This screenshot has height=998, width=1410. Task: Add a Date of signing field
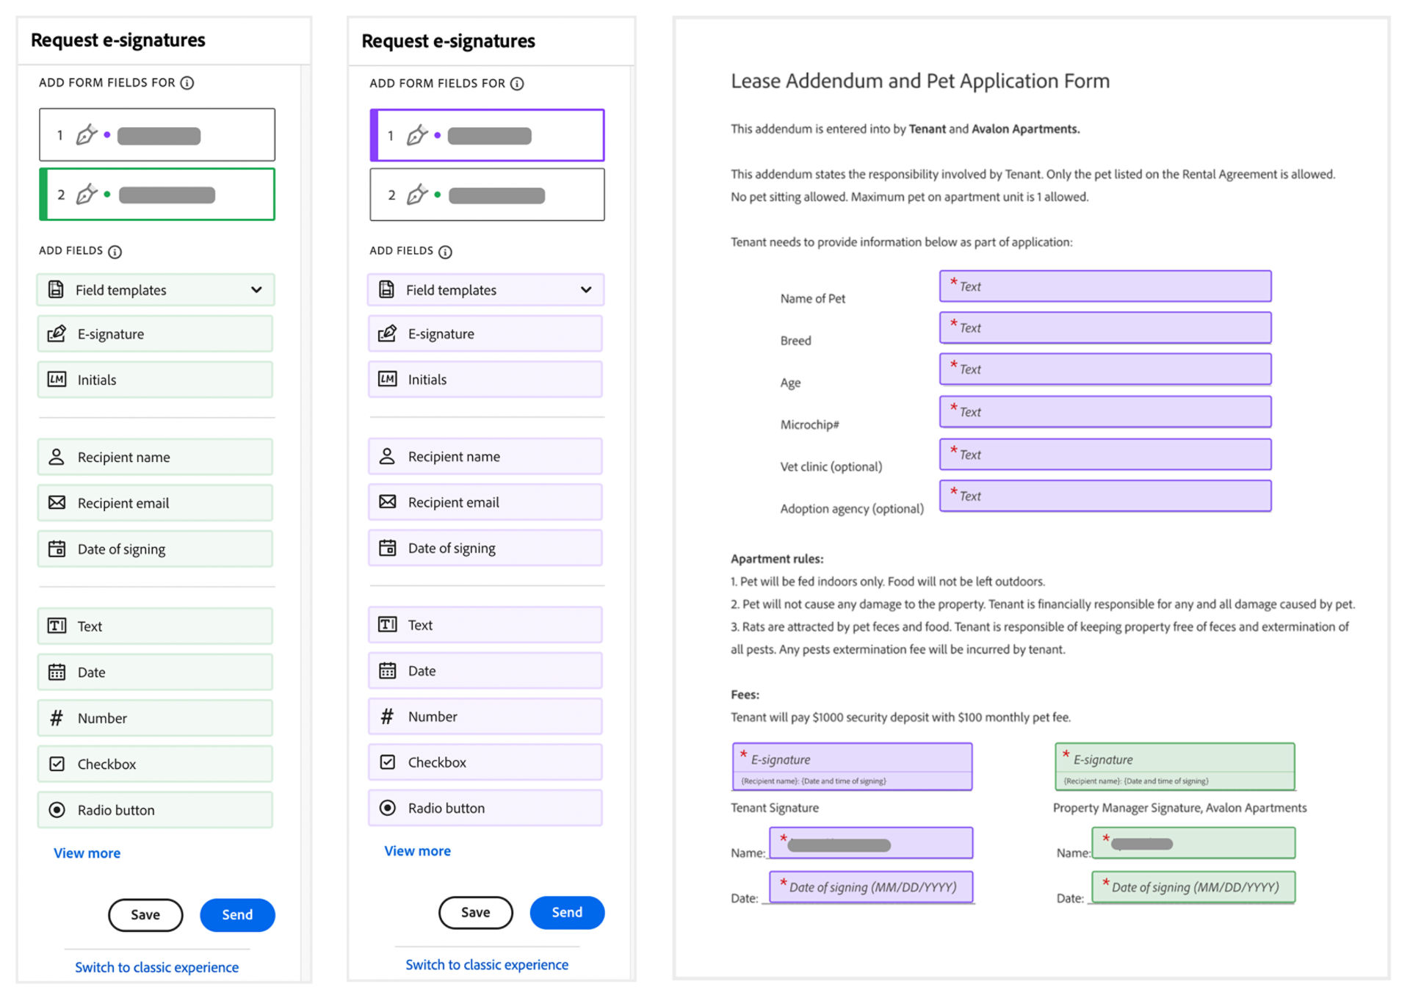point(155,549)
